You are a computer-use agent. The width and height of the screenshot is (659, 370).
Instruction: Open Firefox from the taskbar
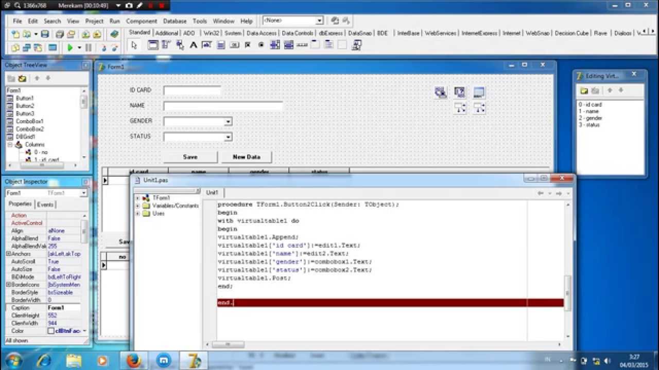point(135,360)
